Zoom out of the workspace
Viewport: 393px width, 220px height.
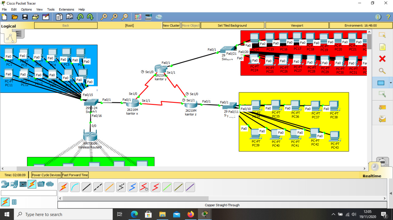pos(125,17)
